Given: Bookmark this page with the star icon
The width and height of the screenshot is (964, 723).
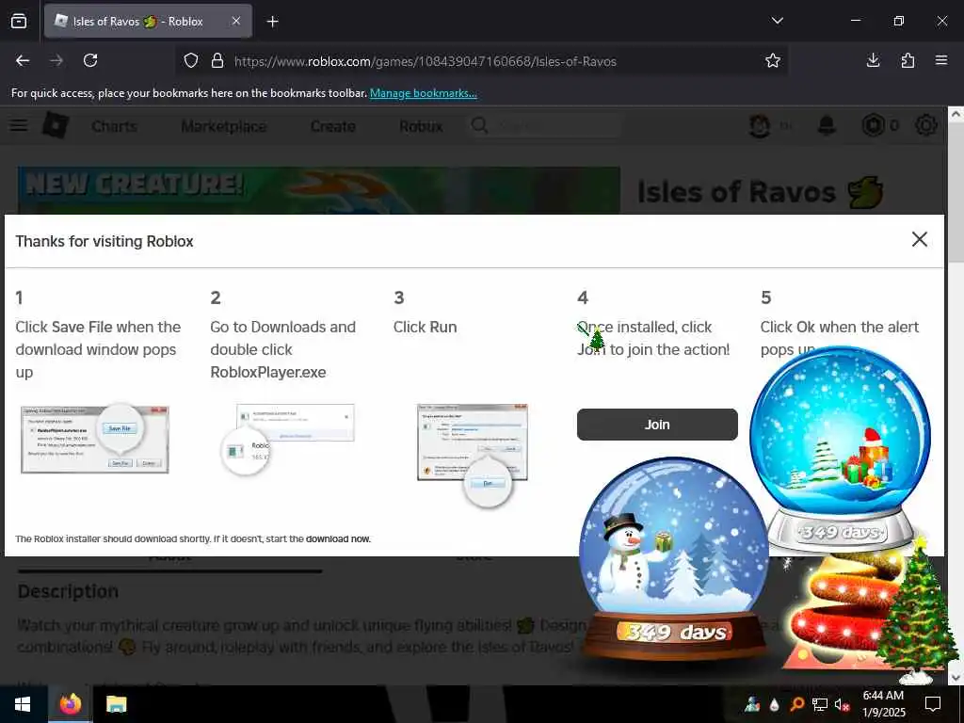Looking at the screenshot, I should [772, 60].
